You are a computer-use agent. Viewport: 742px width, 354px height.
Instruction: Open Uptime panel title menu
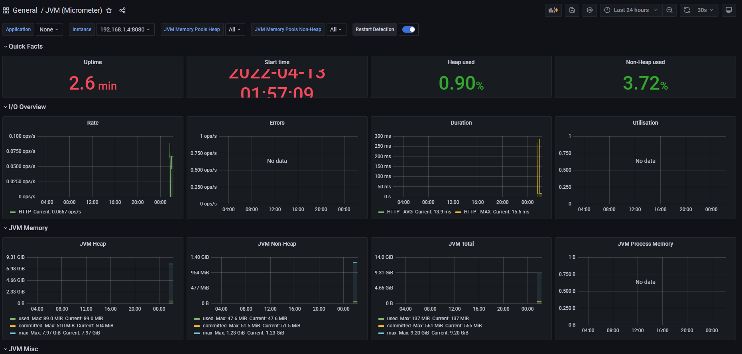[x=93, y=62]
